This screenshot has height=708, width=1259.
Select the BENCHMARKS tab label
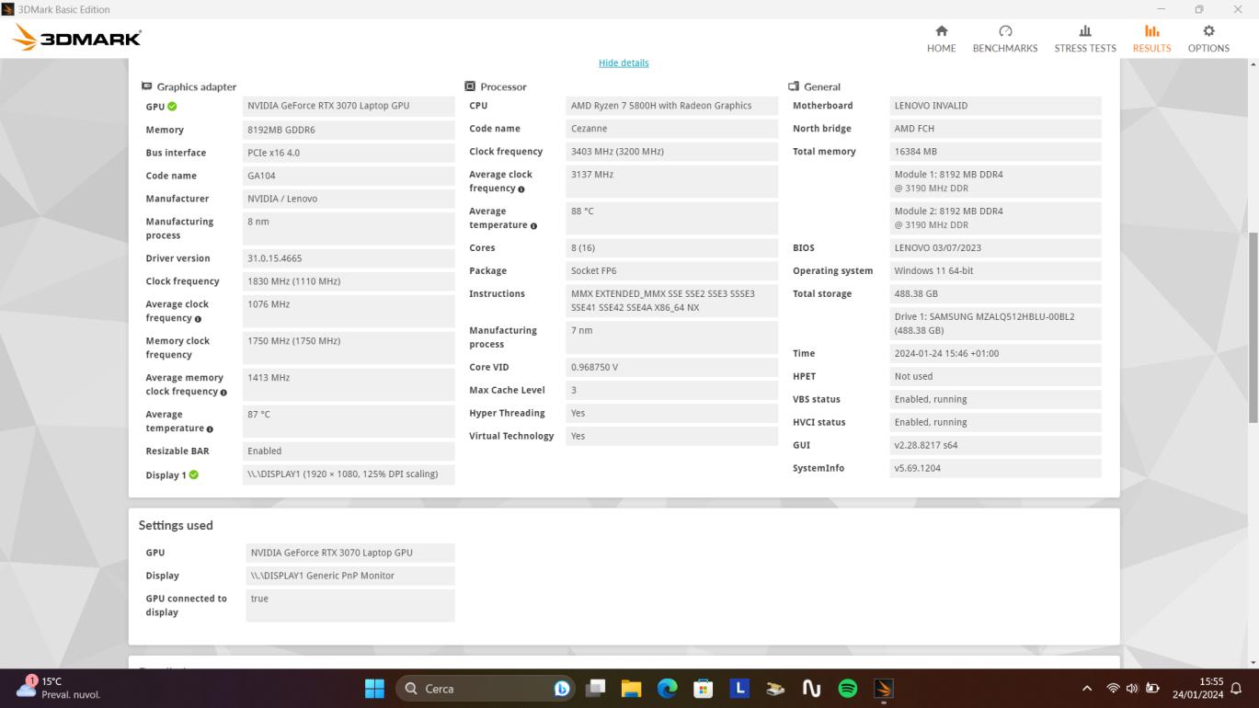click(1004, 48)
